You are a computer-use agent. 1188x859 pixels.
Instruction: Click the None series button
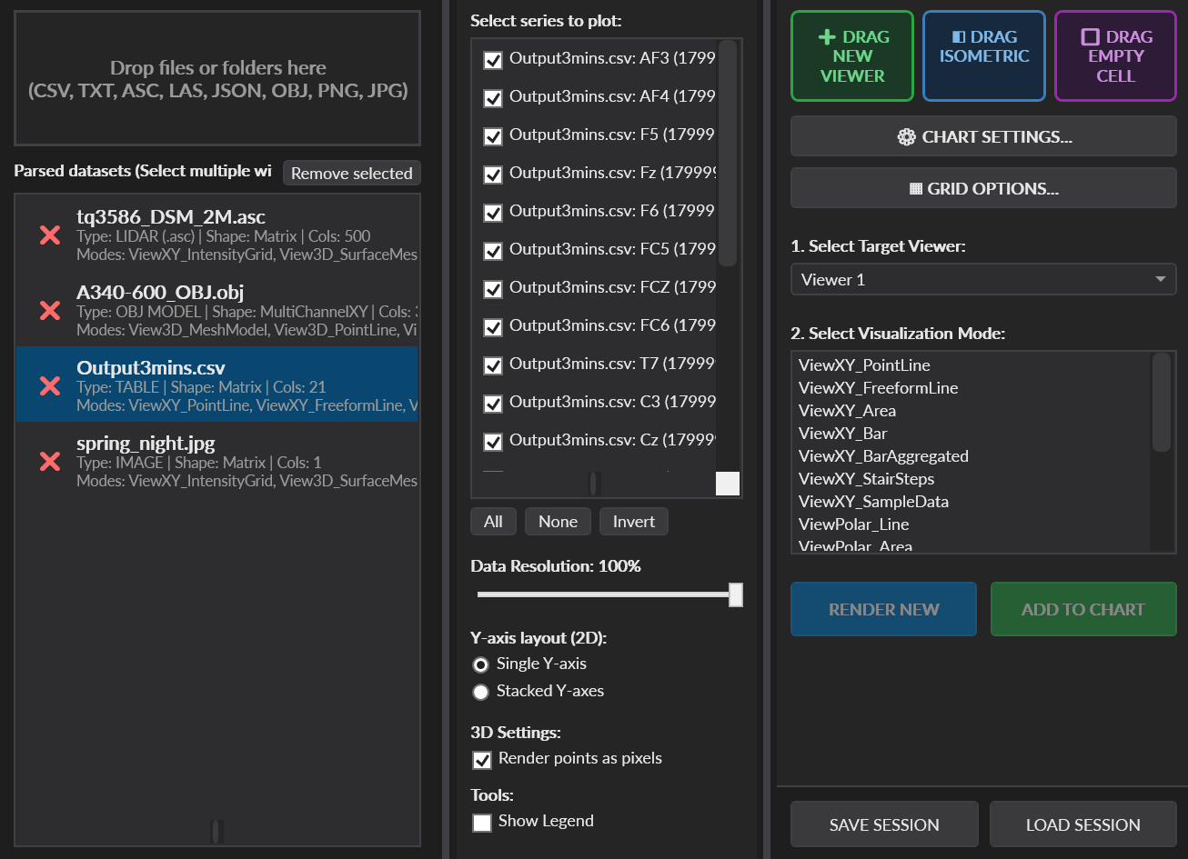[x=558, y=522]
